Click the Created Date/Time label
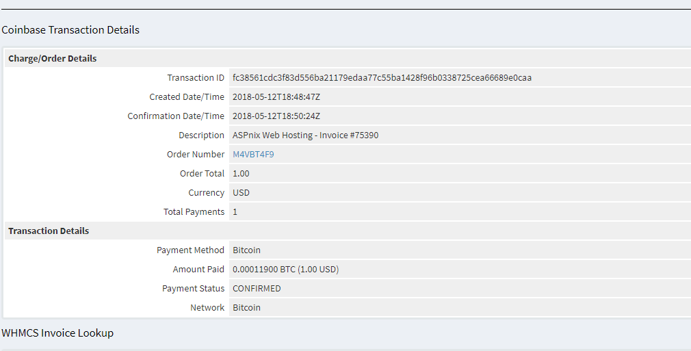This screenshot has height=351, width=691. pyautogui.click(x=187, y=97)
